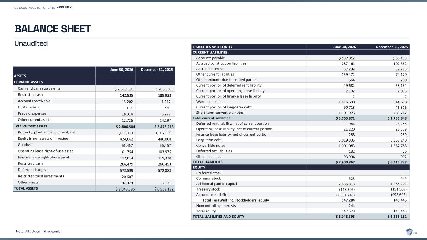Click the BALANCE SHEET title

pyautogui.click(x=53, y=29)
